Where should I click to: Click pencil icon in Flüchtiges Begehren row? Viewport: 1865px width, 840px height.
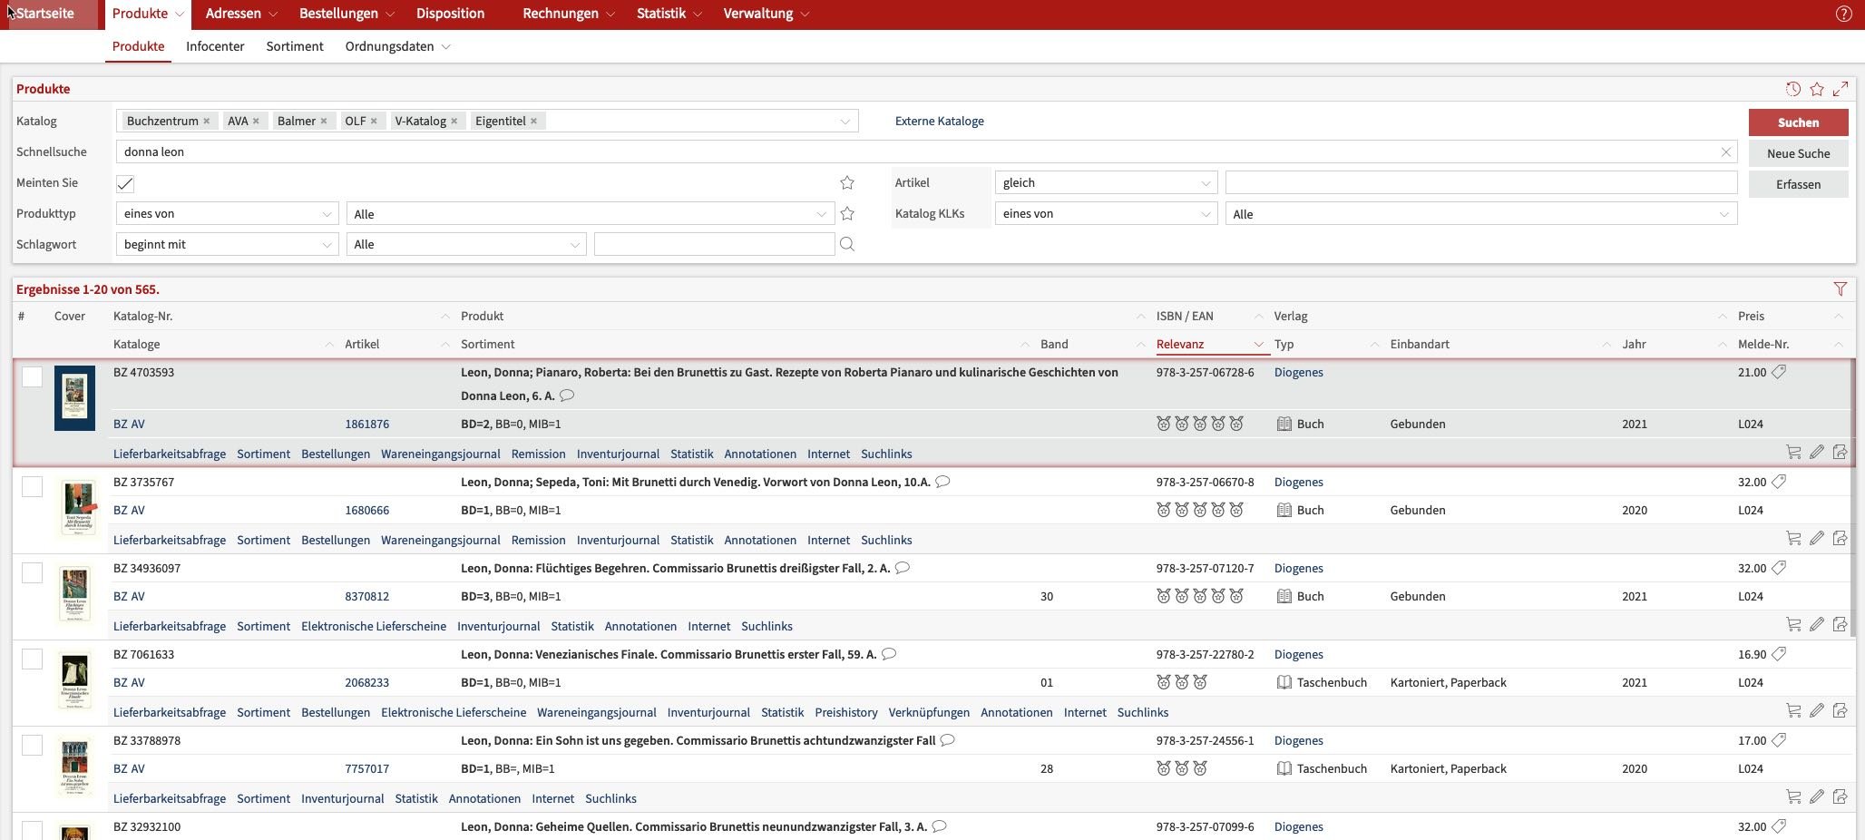point(1816,624)
